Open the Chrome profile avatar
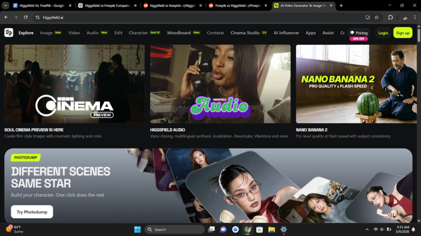The image size is (421, 236). [x=405, y=17]
